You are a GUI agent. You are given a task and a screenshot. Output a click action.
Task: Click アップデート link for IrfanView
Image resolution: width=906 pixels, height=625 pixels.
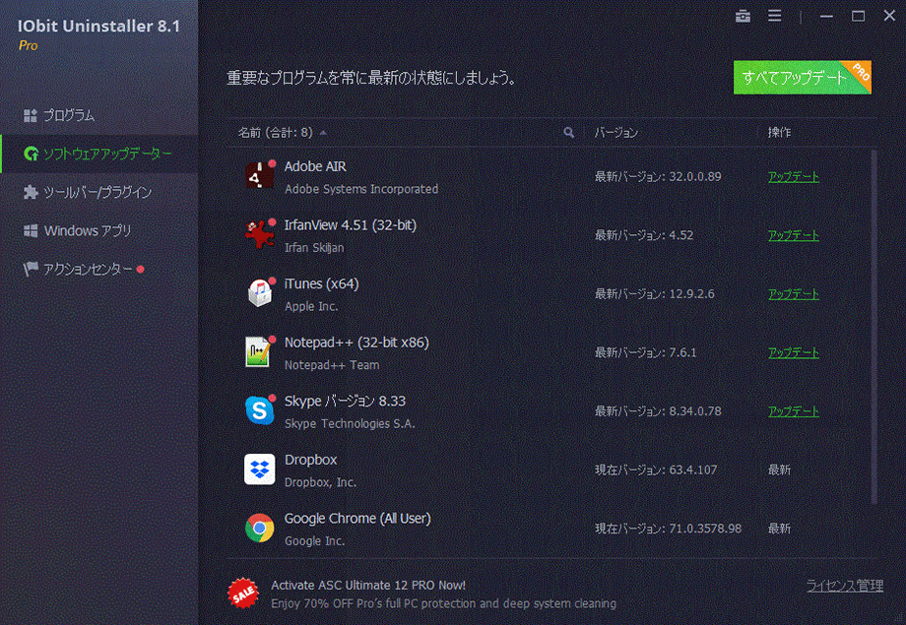(x=794, y=235)
